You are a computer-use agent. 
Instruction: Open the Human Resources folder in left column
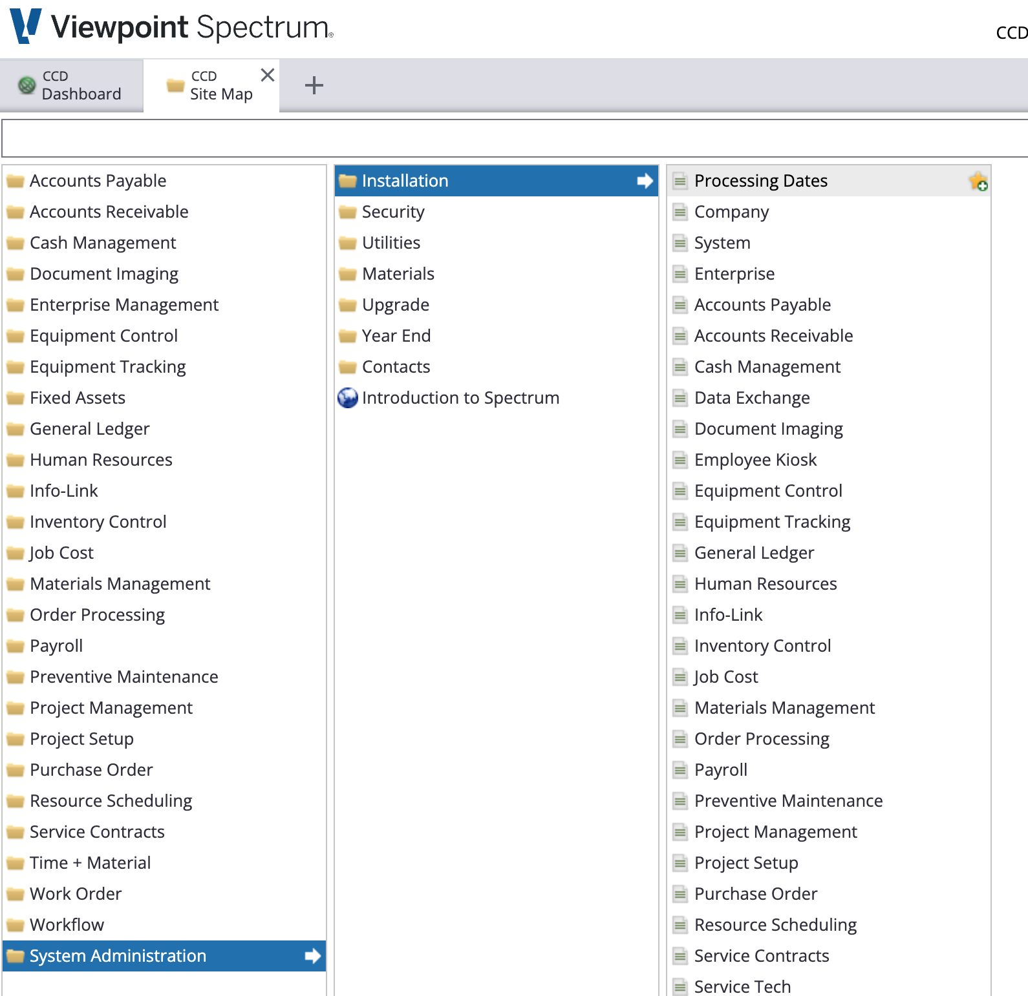point(164,460)
